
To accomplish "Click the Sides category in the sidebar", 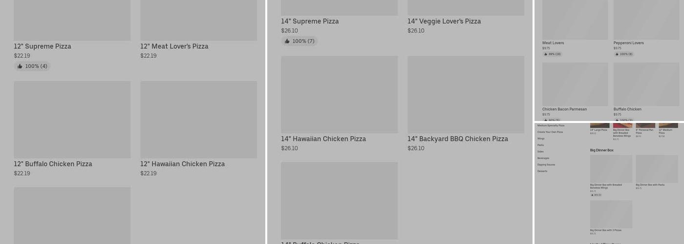I will tap(540, 152).
